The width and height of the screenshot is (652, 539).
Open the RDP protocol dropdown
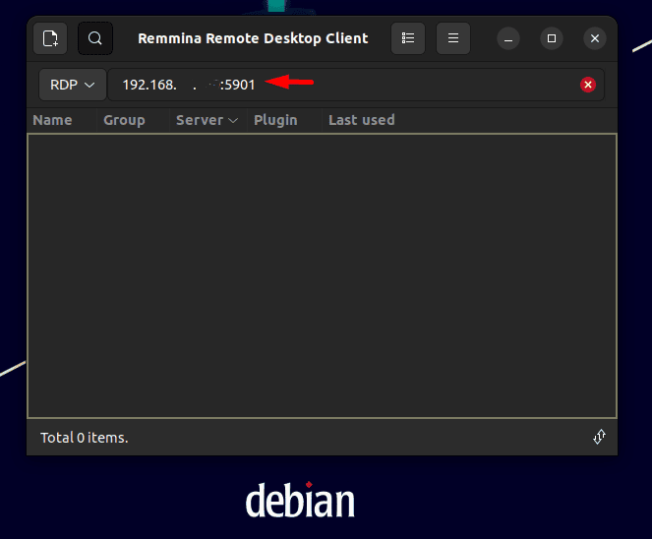coord(73,85)
